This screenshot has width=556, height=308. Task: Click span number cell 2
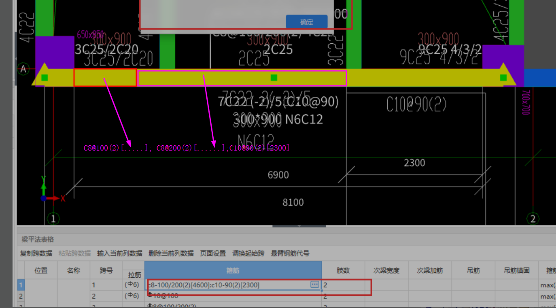point(106,296)
